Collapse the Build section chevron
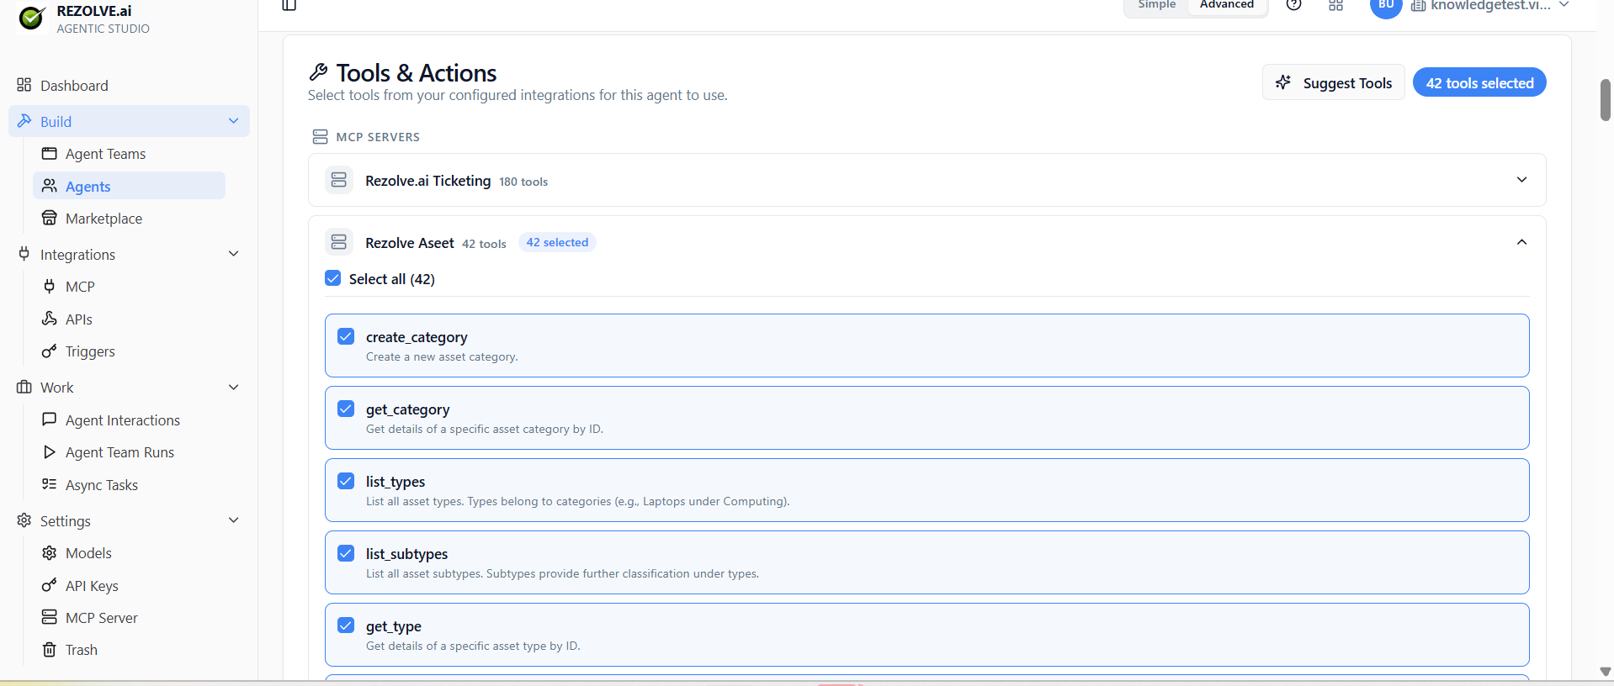The height and width of the screenshot is (686, 1614). 234,121
